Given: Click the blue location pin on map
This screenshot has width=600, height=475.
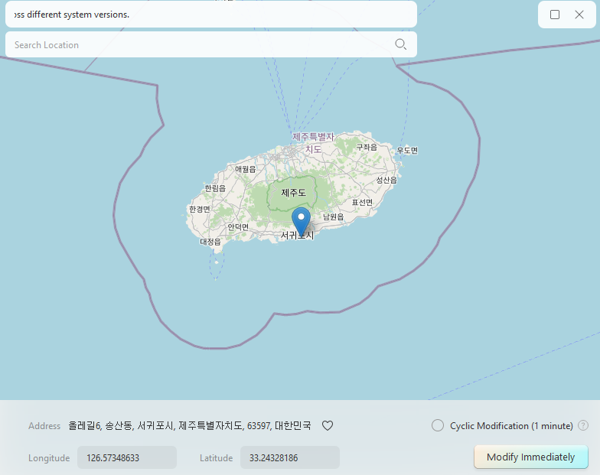Looking at the screenshot, I should tap(302, 222).
